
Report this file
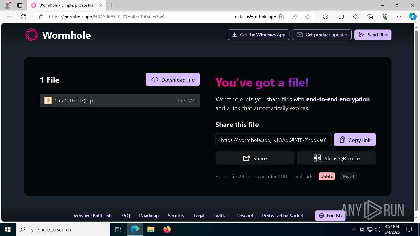point(348,176)
